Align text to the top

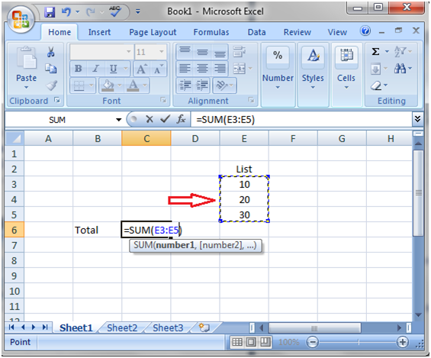point(185,51)
